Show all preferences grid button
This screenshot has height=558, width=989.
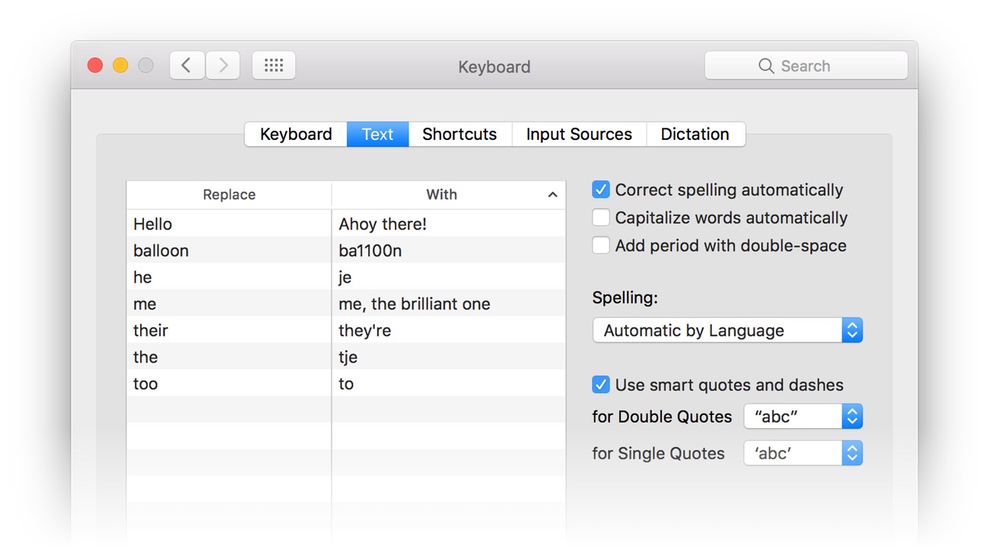[274, 66]
